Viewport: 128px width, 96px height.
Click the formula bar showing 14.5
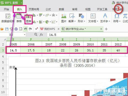point(87,35)
